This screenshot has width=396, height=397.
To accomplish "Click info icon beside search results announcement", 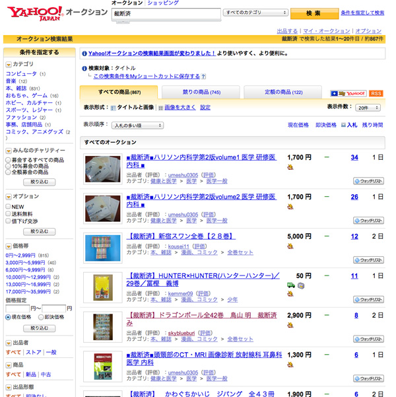I will click(x=84, y=54).
